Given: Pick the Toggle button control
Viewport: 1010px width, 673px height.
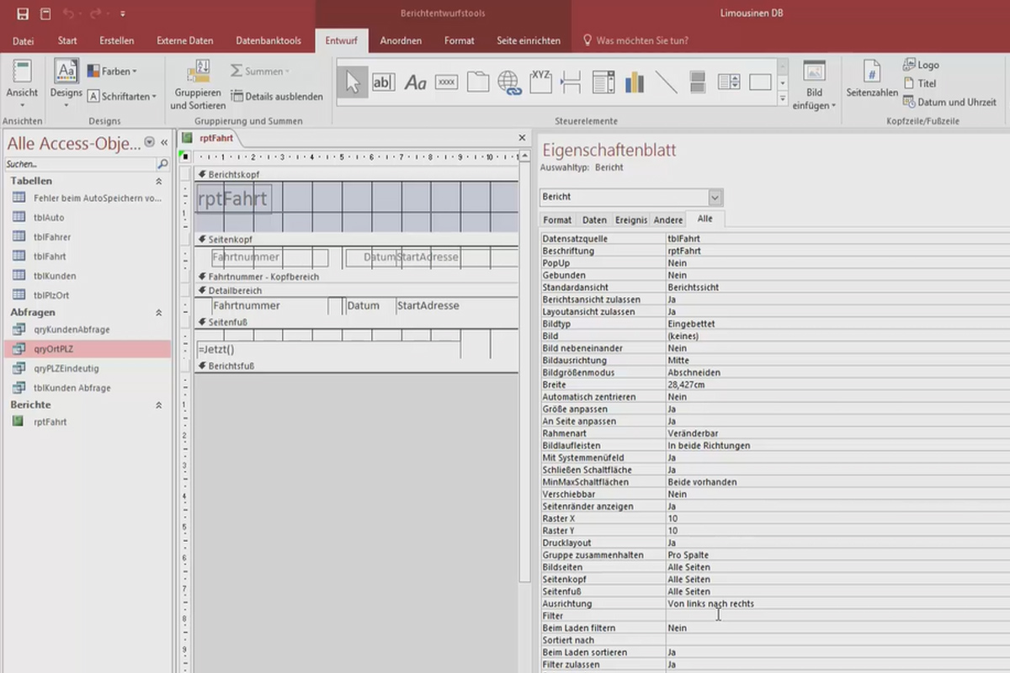Looking at the screenshot, I should pyautogui.click(x=697, y=82).
